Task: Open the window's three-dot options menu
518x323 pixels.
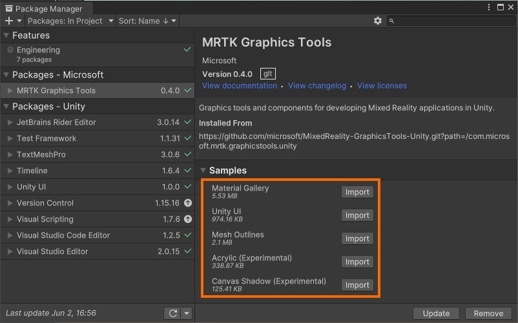Action: tap(488, 8)
